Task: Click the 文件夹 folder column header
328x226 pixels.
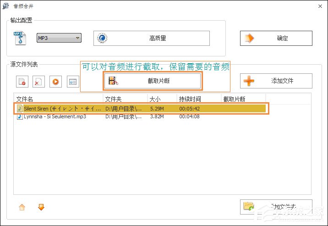Action: (x=125, y=99)
